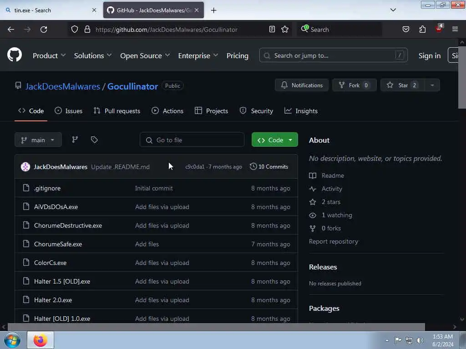This screenshot has height=349, width=466.
Task: Click Report repository link
Action: click(334, 241)
